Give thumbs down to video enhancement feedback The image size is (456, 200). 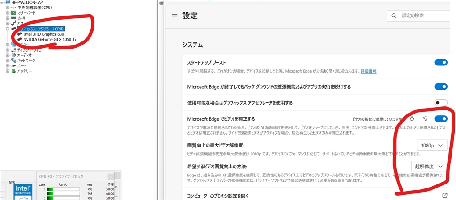coord(425,118)
